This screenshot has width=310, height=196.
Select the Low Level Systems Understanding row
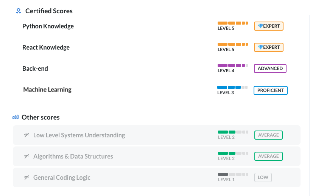click(157, 135)
